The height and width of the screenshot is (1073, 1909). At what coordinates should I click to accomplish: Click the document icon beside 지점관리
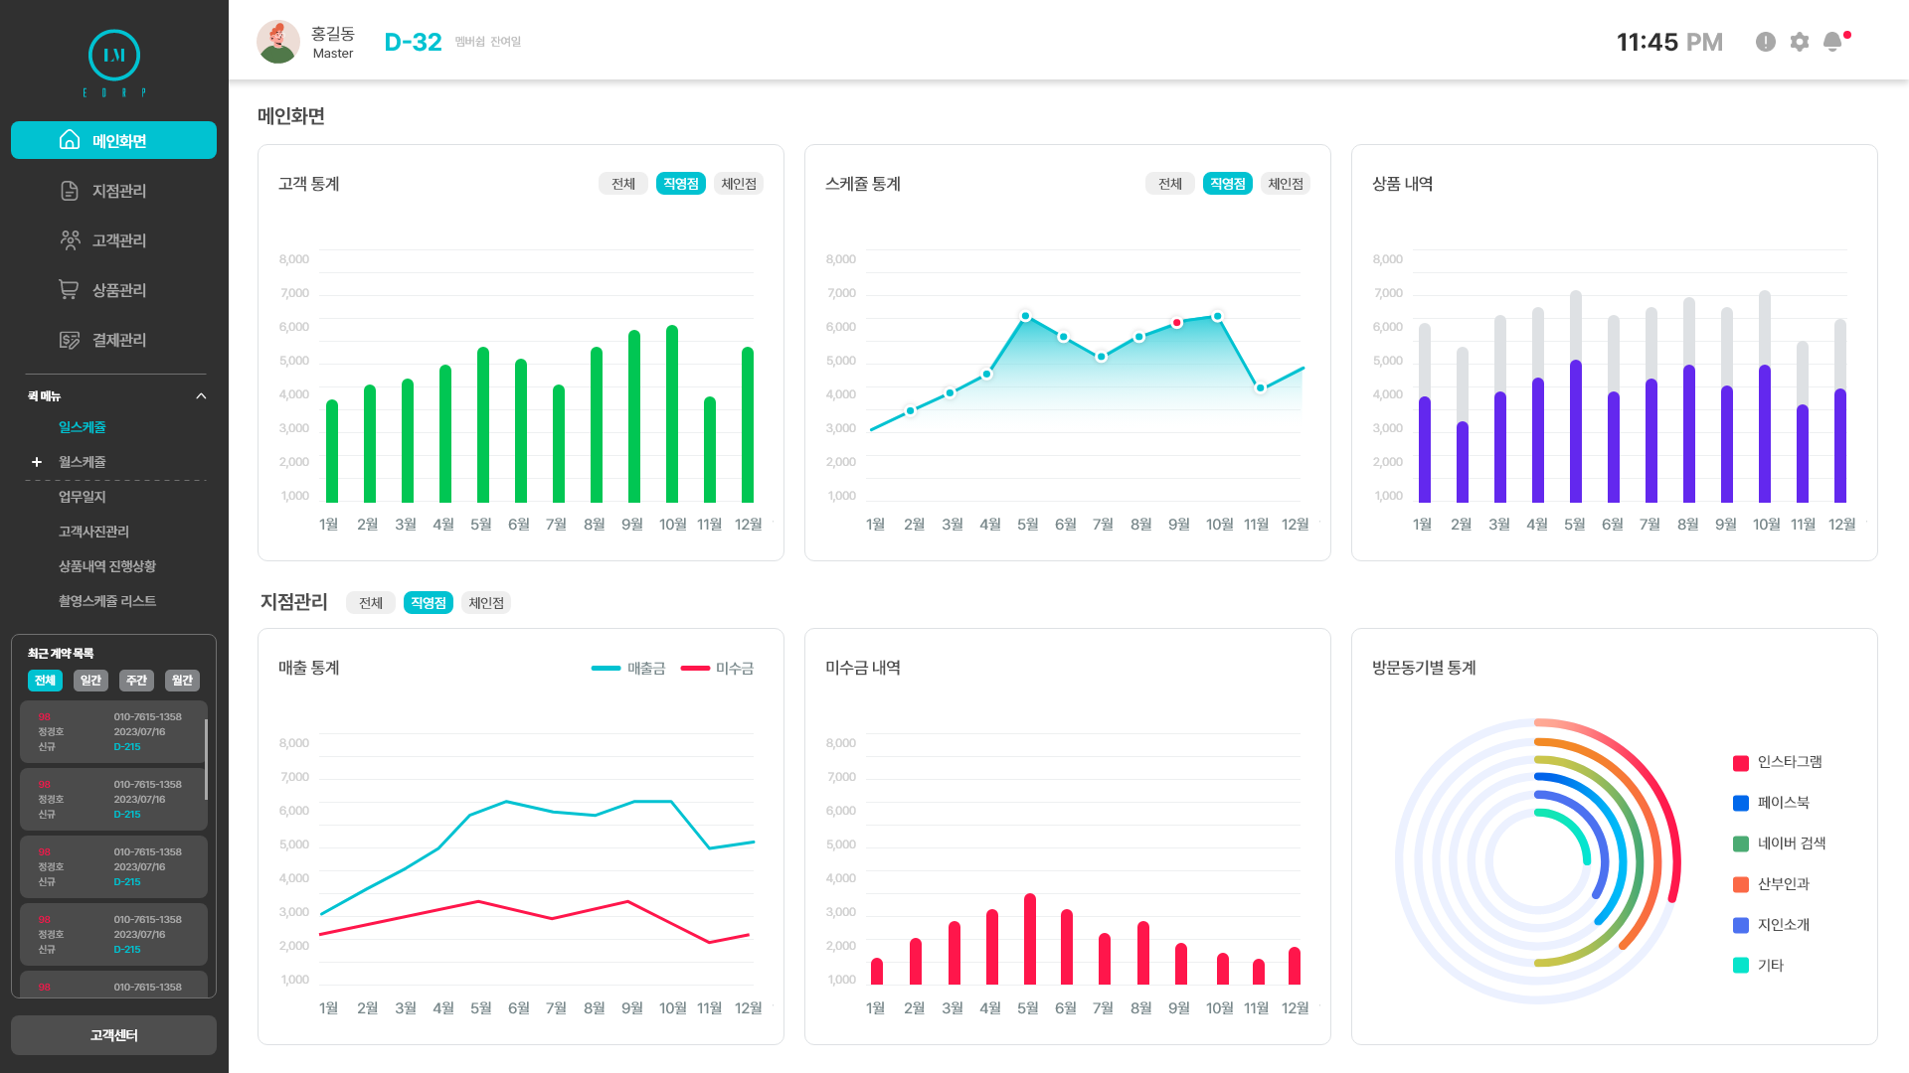(x=70, y=191)
